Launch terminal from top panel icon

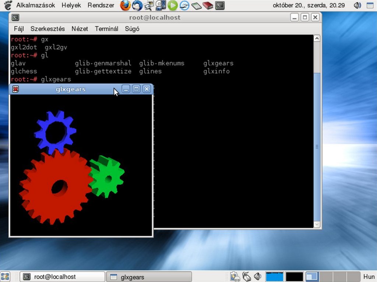(x=220, y=5)
